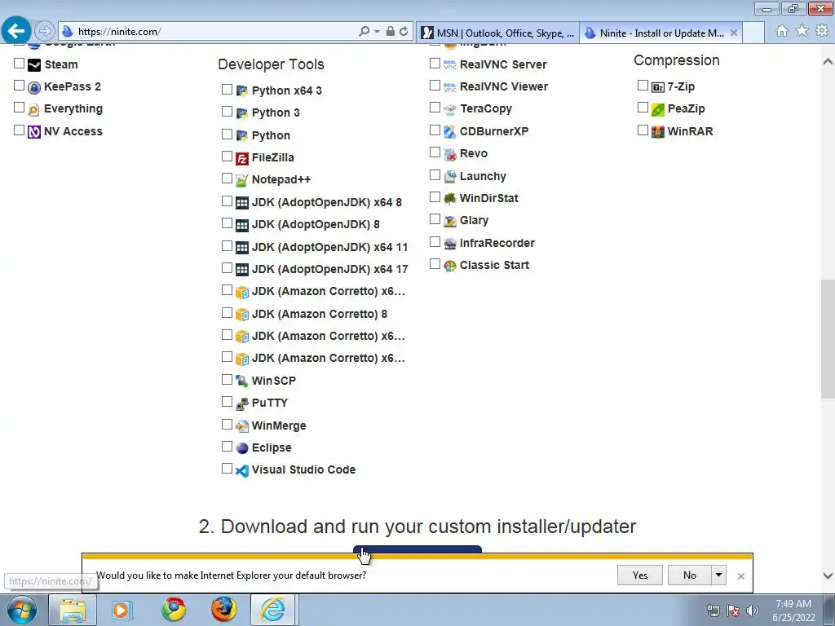Open the Windows Start menu
This screenshot has height=626, width=835.
[x=21, y=610]
